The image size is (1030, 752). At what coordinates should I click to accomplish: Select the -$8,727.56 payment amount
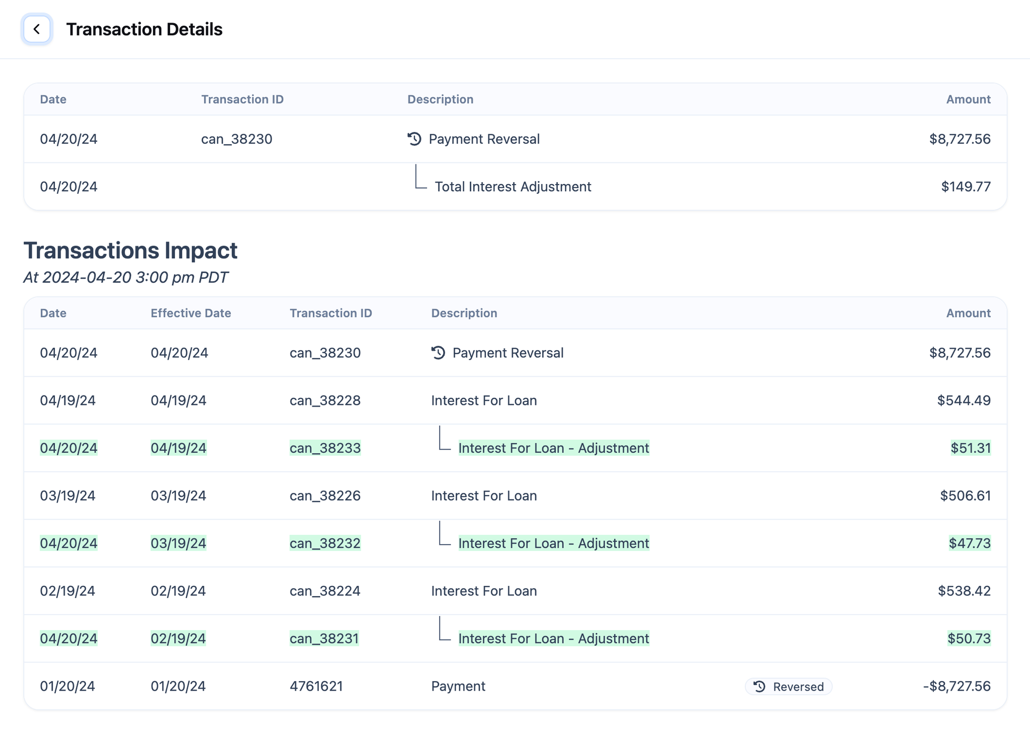[x=957, y=686]
